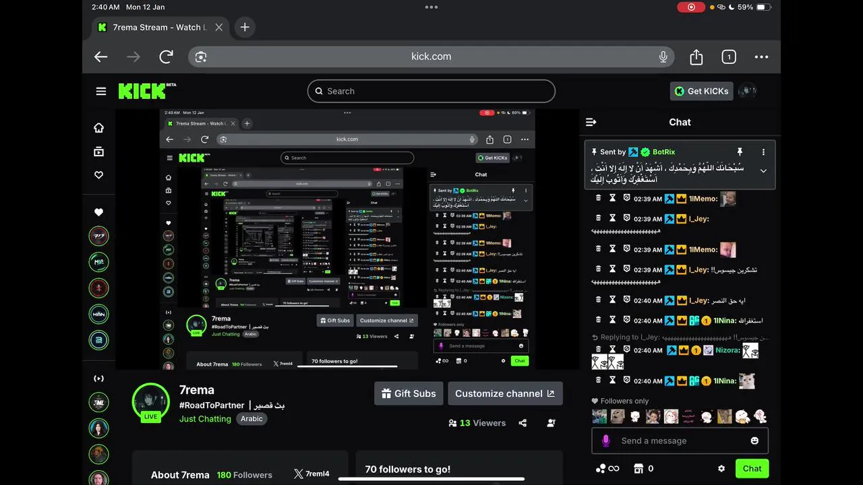Image resolution: width=863 pixels, height=485 pixels.
Task: Focus the kick.com address field
Action: (x=431, y=57)
